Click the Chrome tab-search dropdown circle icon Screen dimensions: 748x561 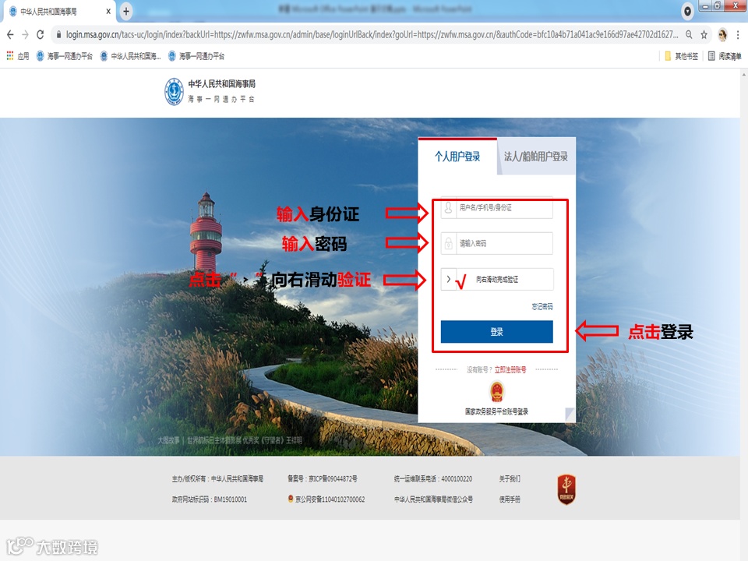click(x=687, y=11)
